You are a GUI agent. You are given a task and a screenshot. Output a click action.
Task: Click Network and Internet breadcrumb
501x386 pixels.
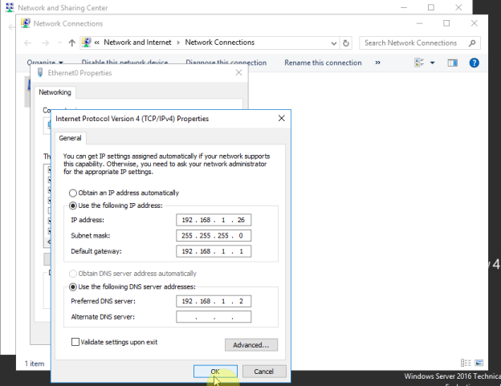tap(138, 43)
